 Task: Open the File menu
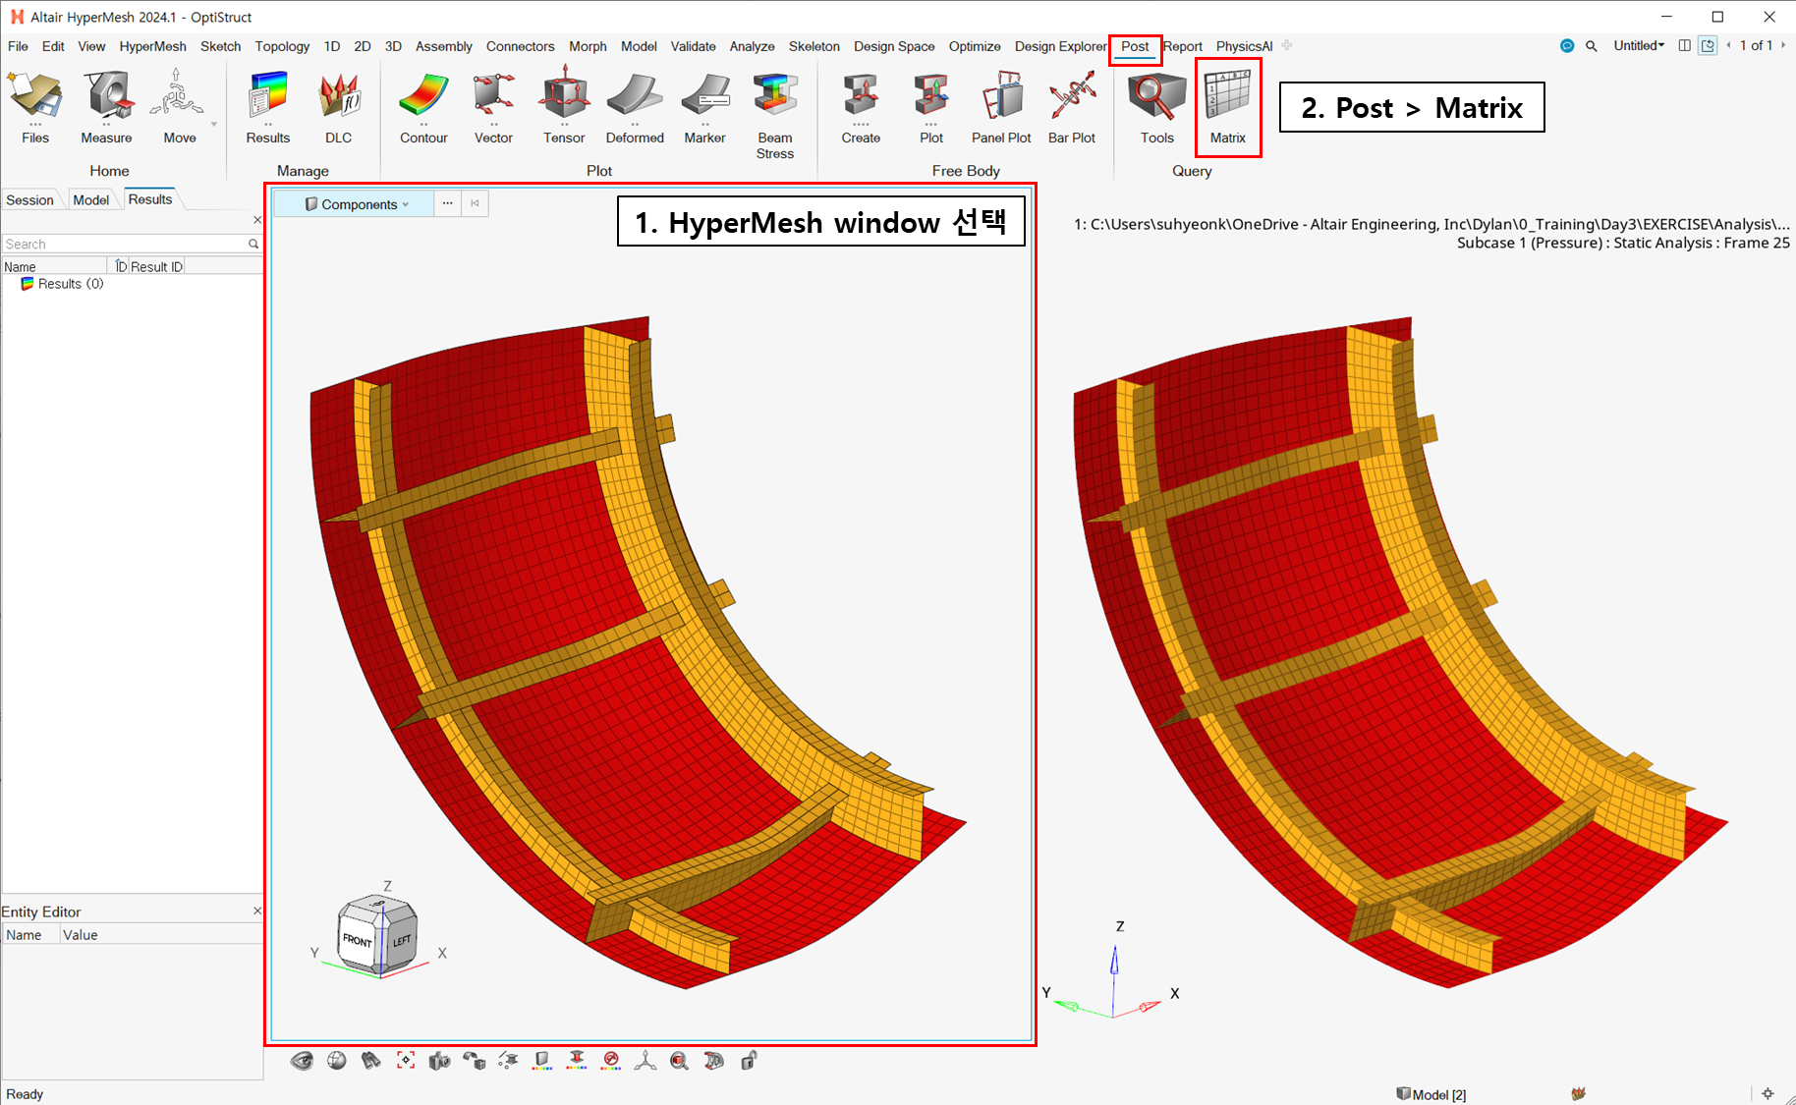click(x=18, y=46)
